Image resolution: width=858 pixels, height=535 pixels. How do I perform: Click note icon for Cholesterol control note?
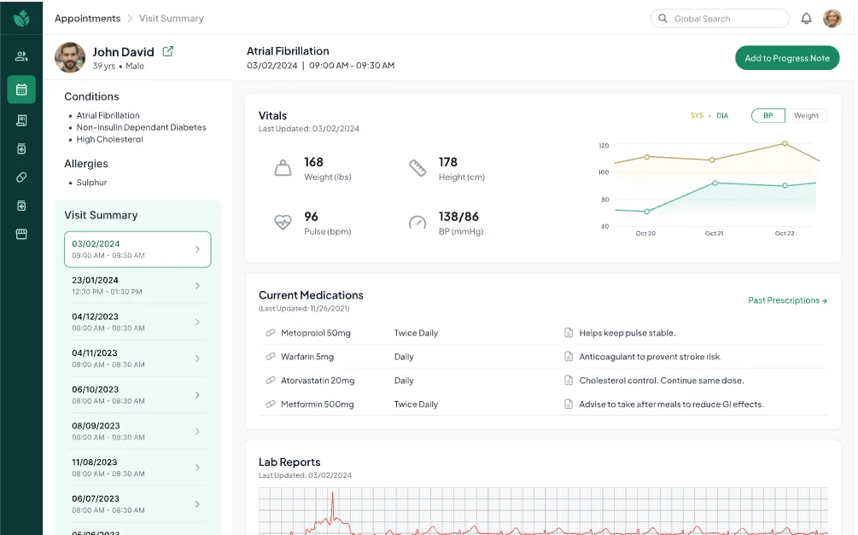pos(569,381)
